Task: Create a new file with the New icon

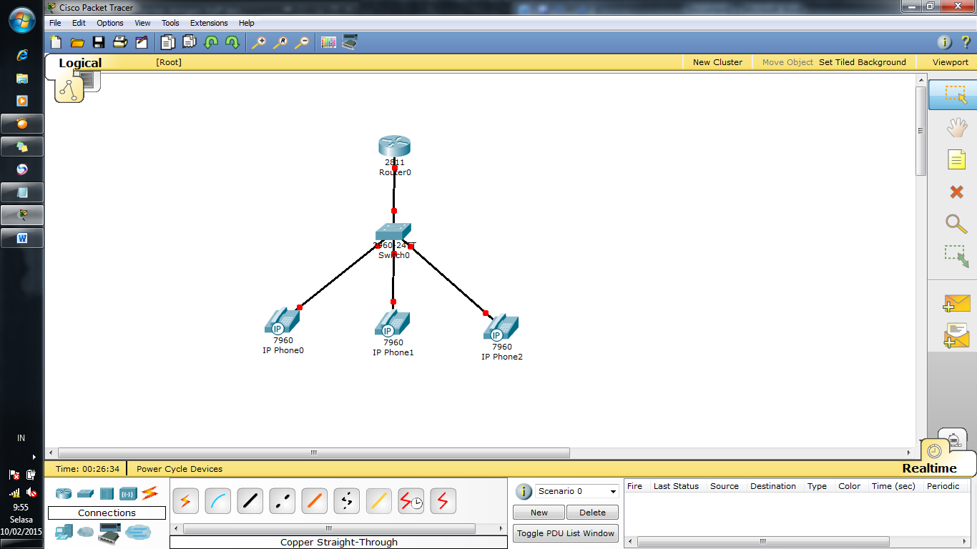Action: click(56, 42)
